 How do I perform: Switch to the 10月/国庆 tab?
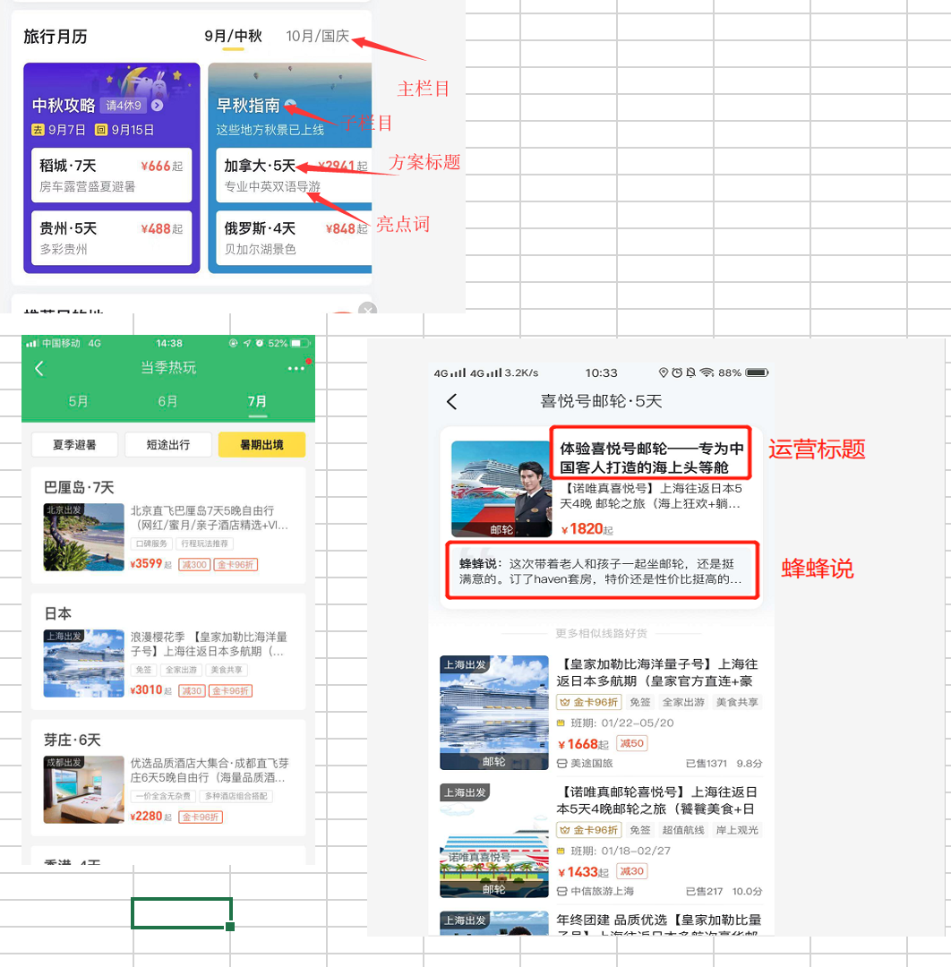pos(317,37)
